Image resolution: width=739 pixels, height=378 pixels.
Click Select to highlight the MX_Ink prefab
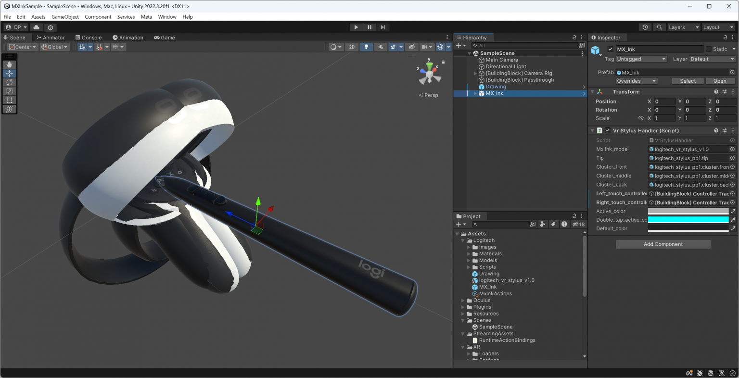pyautogui.click(x=688, y=80)
